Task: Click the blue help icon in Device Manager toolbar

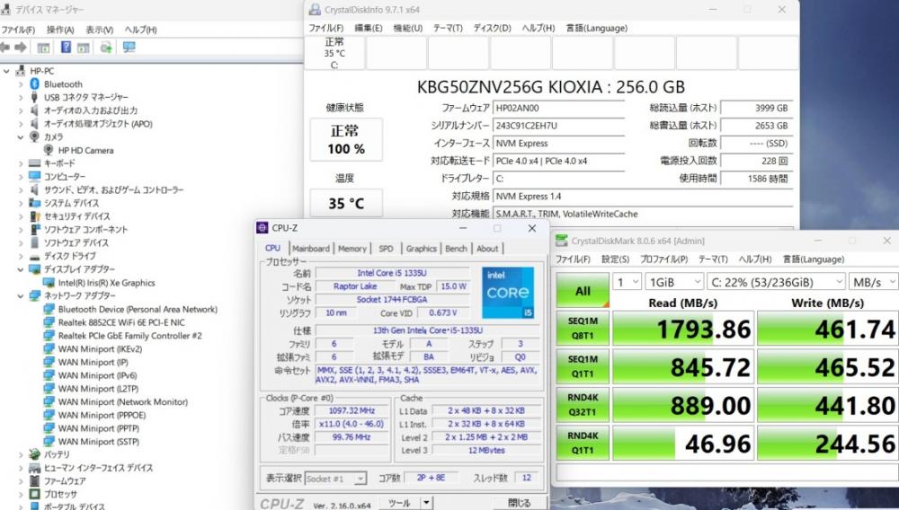Action: coord(67,48)
